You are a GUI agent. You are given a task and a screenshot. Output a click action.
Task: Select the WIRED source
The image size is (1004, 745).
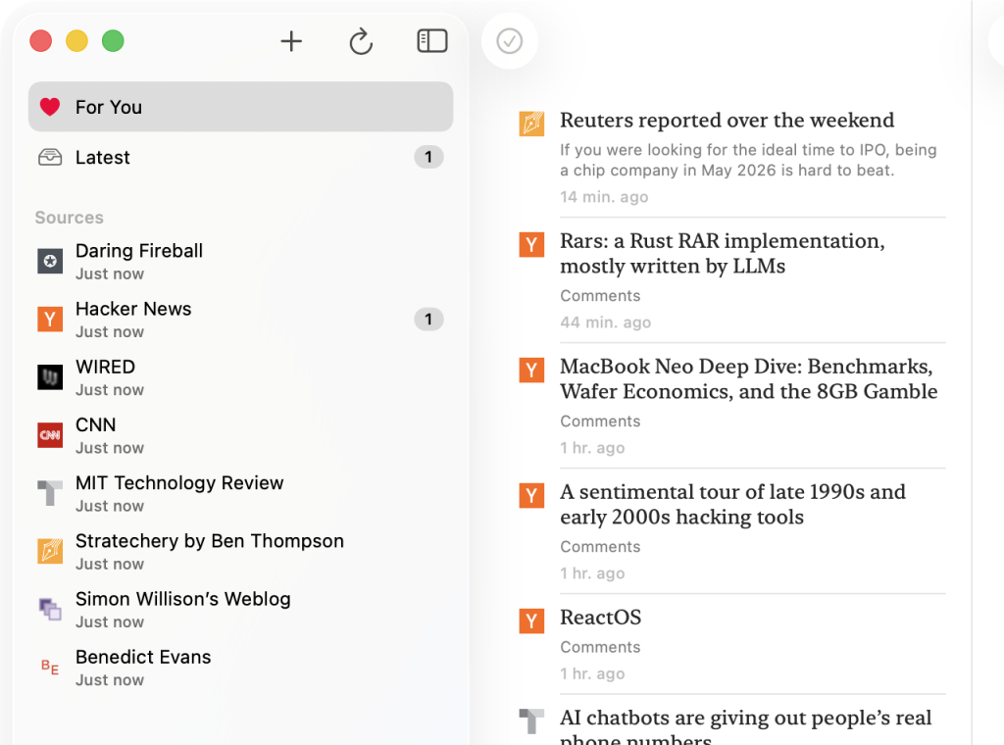tap(241, 377)
